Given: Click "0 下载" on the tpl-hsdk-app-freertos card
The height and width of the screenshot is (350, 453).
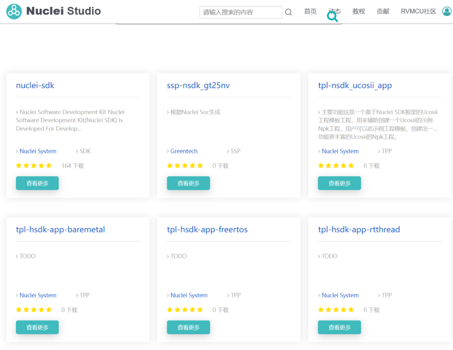Looking at the screenshot, I should [221, 310].
